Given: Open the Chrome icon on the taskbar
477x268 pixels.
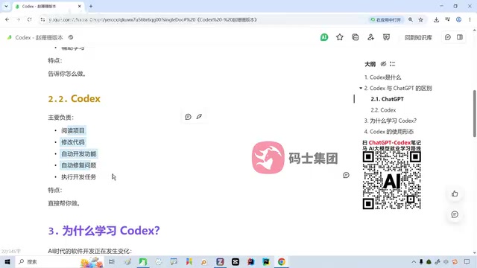Looking at the screenshot, I should tap(282, 261).
